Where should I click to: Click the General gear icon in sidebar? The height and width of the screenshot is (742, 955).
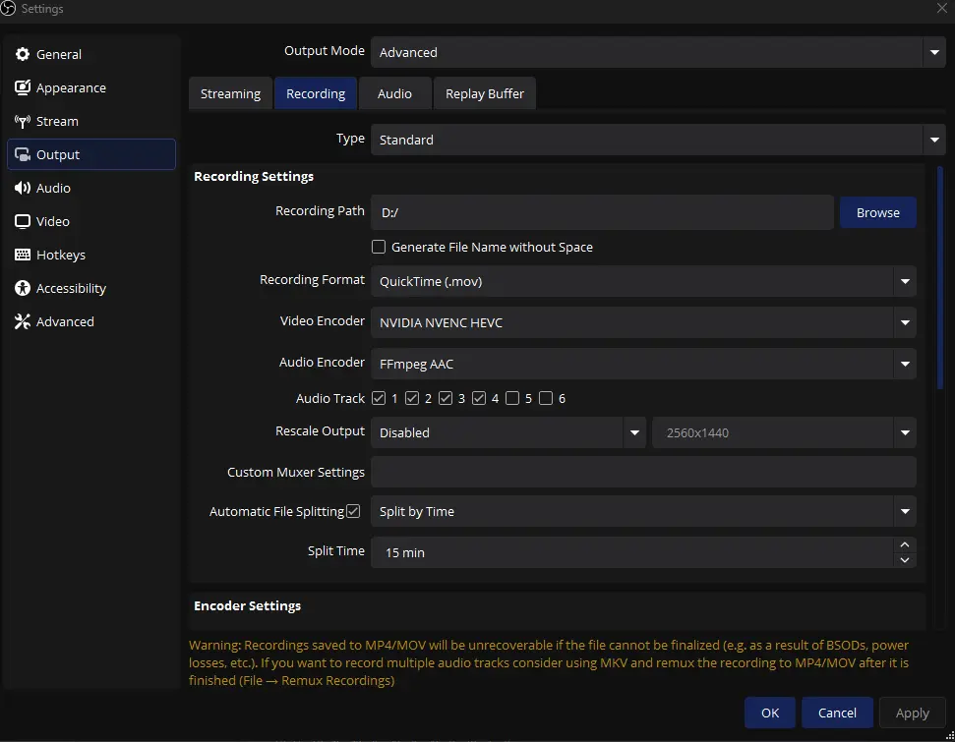[23, 55]
